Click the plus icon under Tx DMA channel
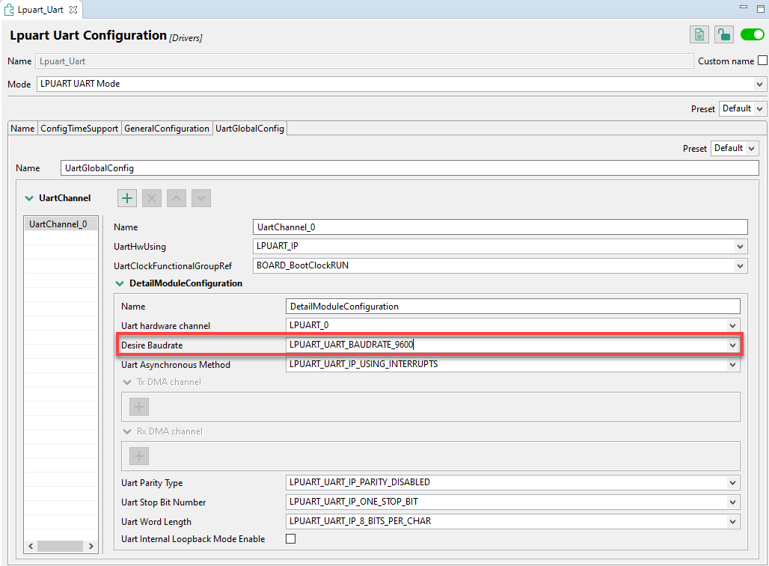This screenshot has height=566, width=769. click(138, 406)
